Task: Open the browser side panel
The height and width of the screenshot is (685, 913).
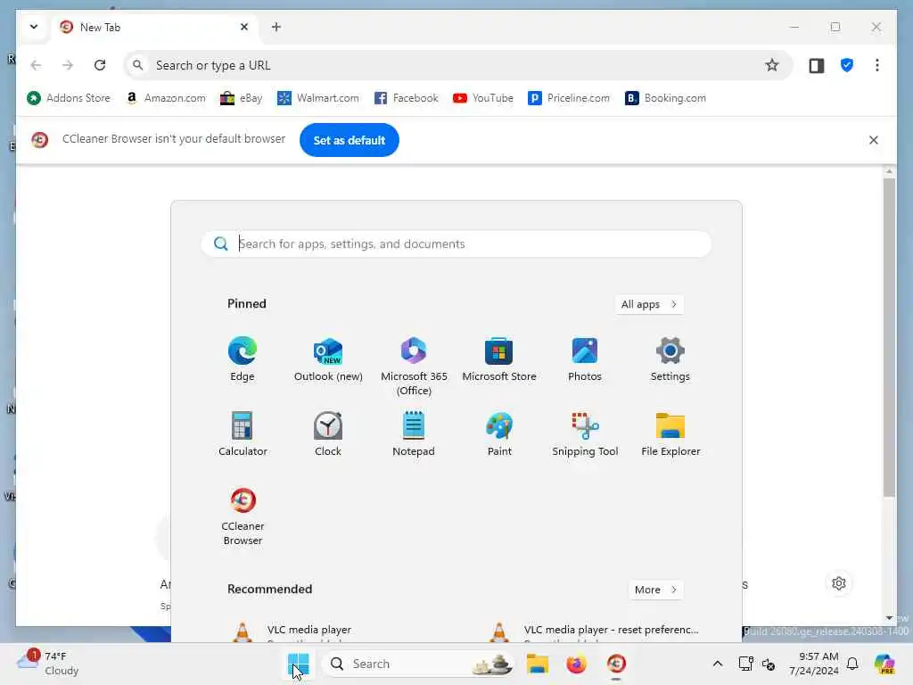Action: click(x=817, y=65)
